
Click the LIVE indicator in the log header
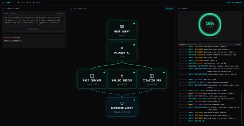tap(238, 45)
